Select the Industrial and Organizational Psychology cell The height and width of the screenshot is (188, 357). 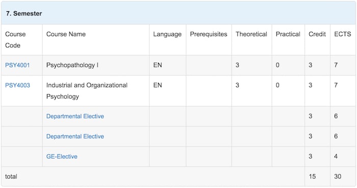coord(96,91)
